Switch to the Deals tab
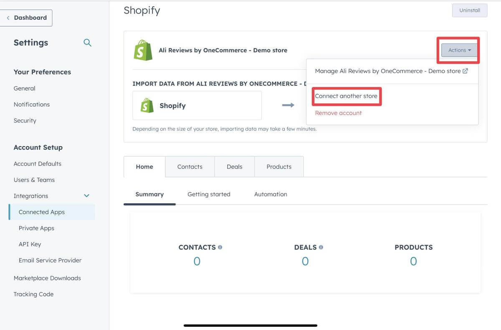 pos(235,167)
